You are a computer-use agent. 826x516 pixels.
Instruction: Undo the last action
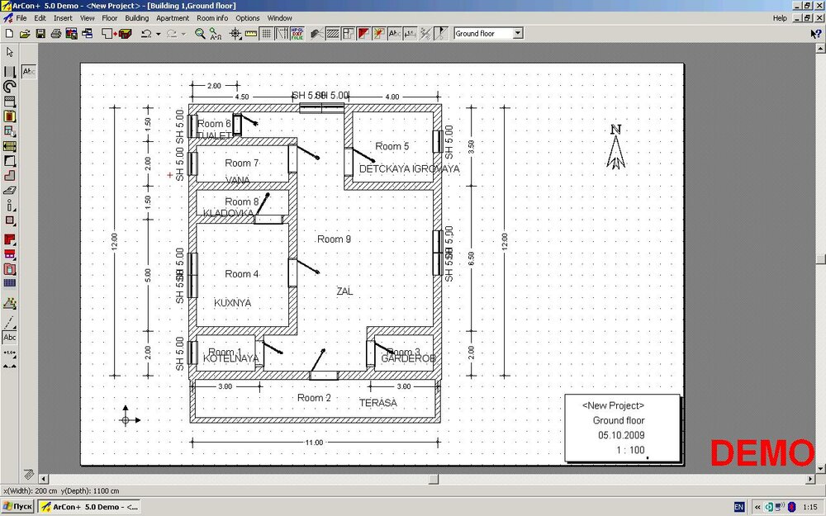[x=146, y=34]
